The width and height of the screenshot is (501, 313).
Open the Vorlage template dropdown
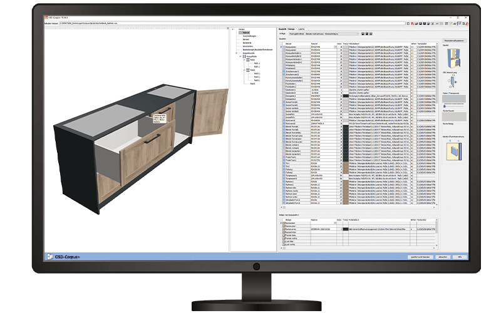coord(324,34)
